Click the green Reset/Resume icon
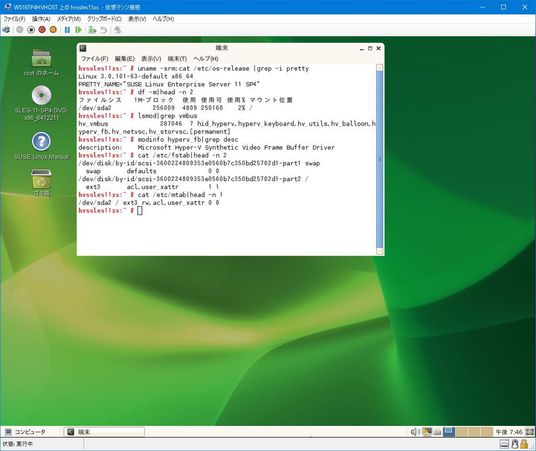536x451 pixels. [x=79, y=30]
